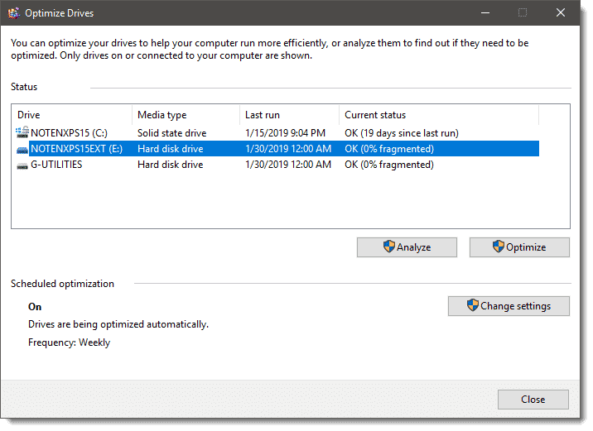
Task: Sort by the Media type column header
Action: coord(186,115)
